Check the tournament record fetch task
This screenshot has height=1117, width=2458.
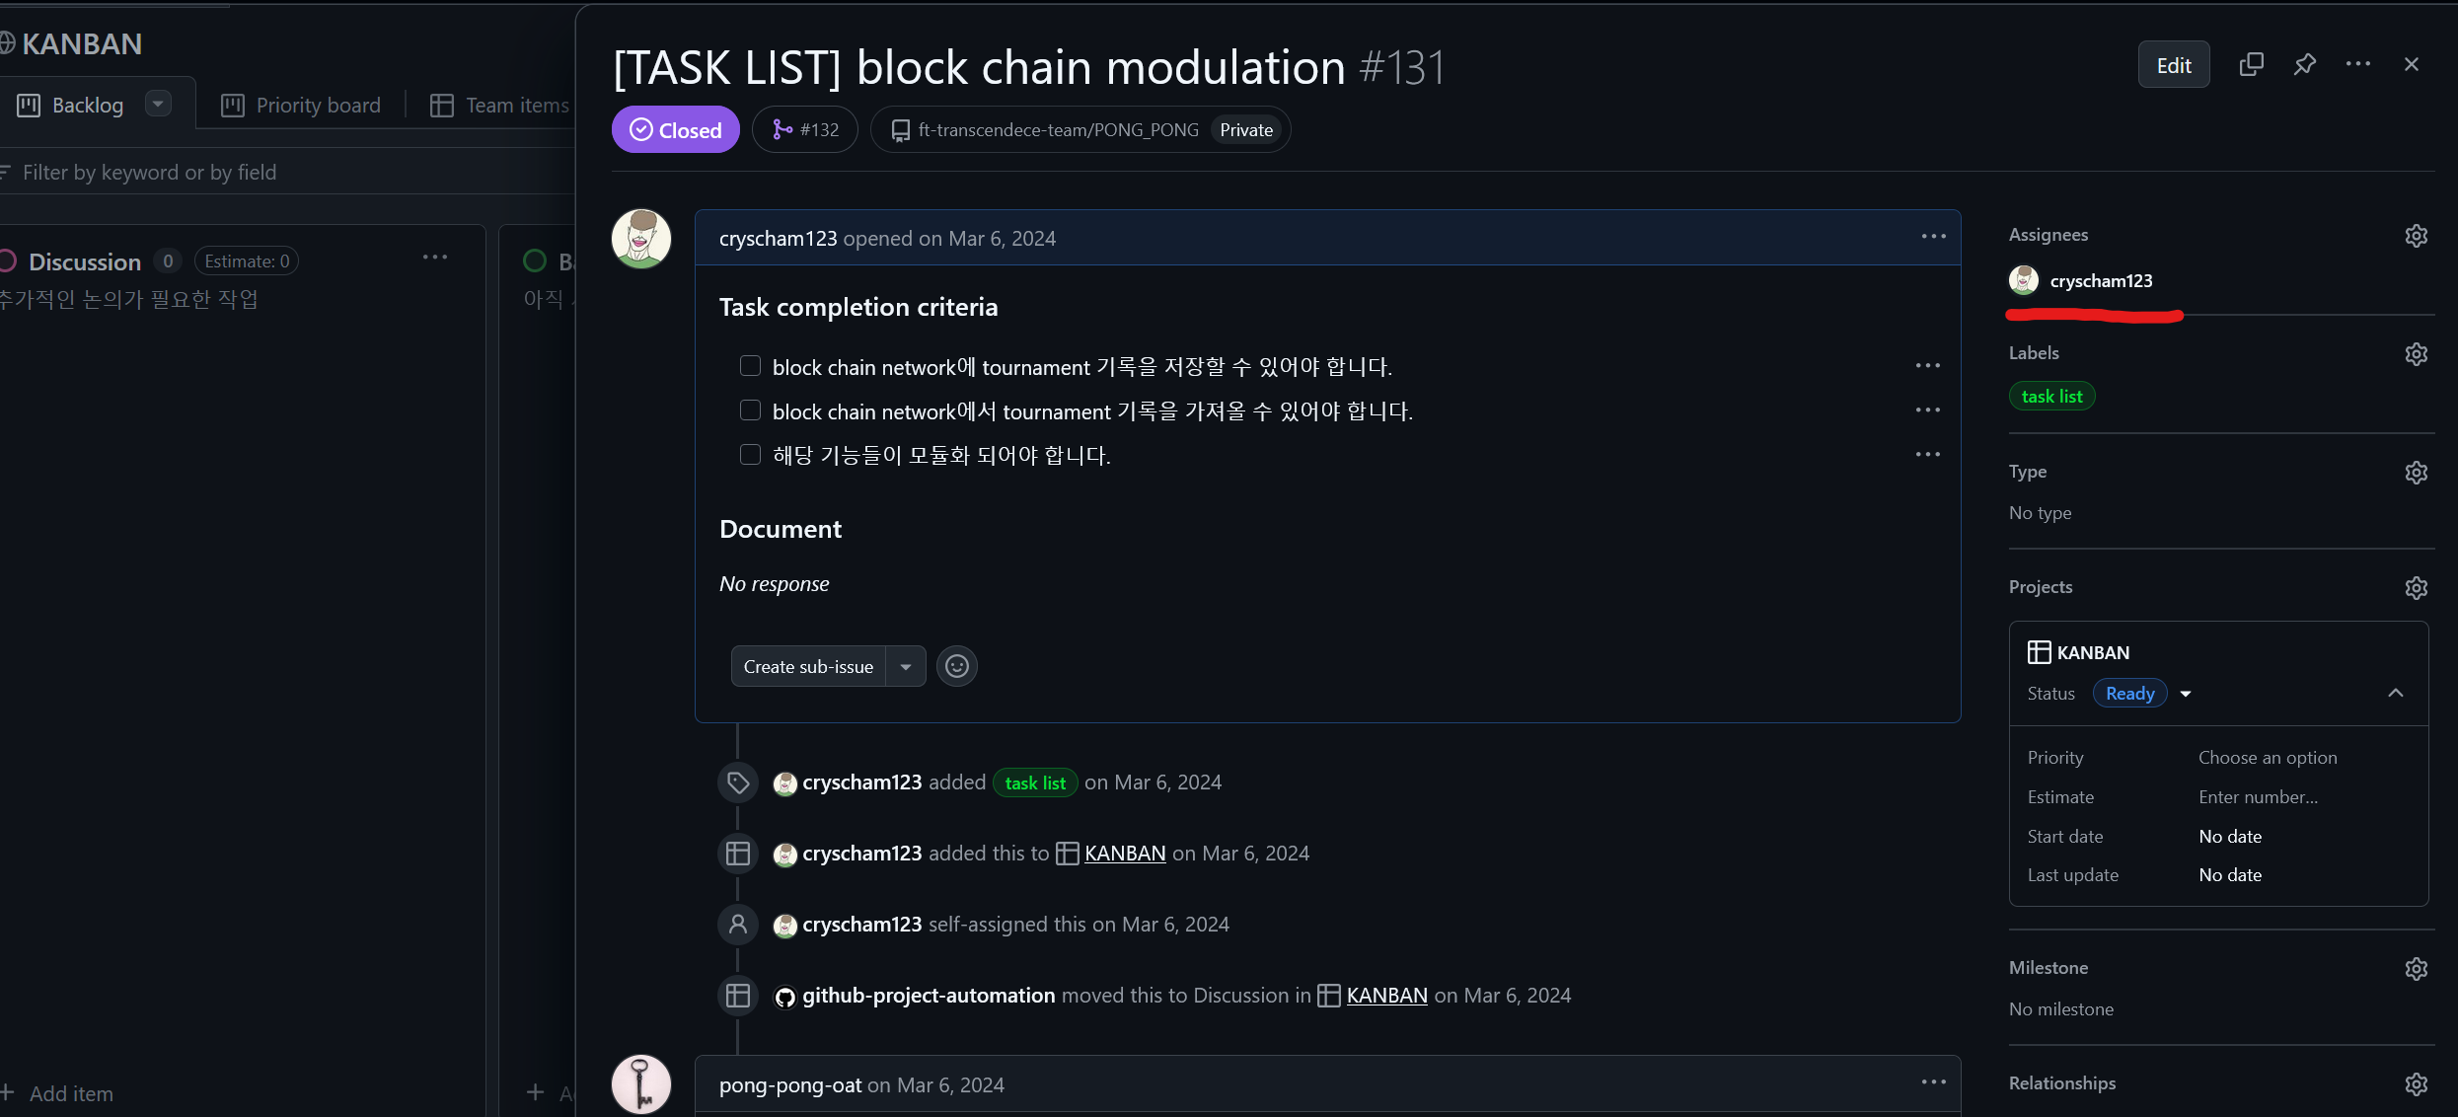click(x=750, y=410)
